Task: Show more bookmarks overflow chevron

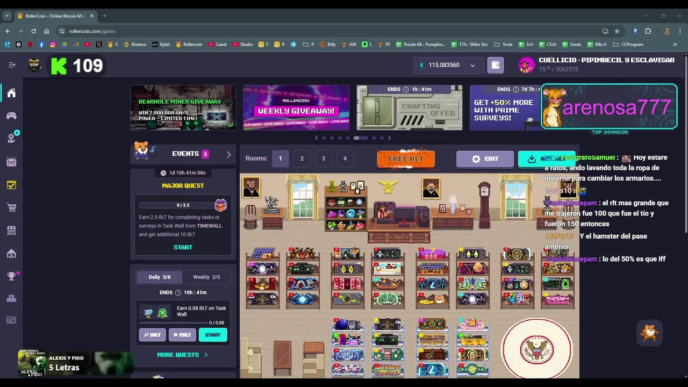Action: [x=675, y=45]
